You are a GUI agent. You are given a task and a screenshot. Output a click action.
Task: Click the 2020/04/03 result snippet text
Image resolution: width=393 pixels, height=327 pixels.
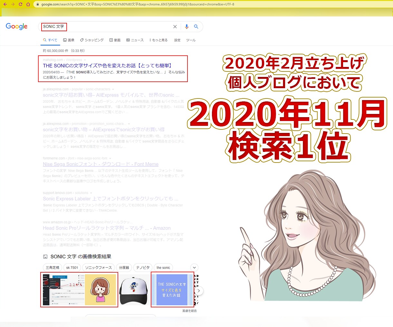pos(114,75)
